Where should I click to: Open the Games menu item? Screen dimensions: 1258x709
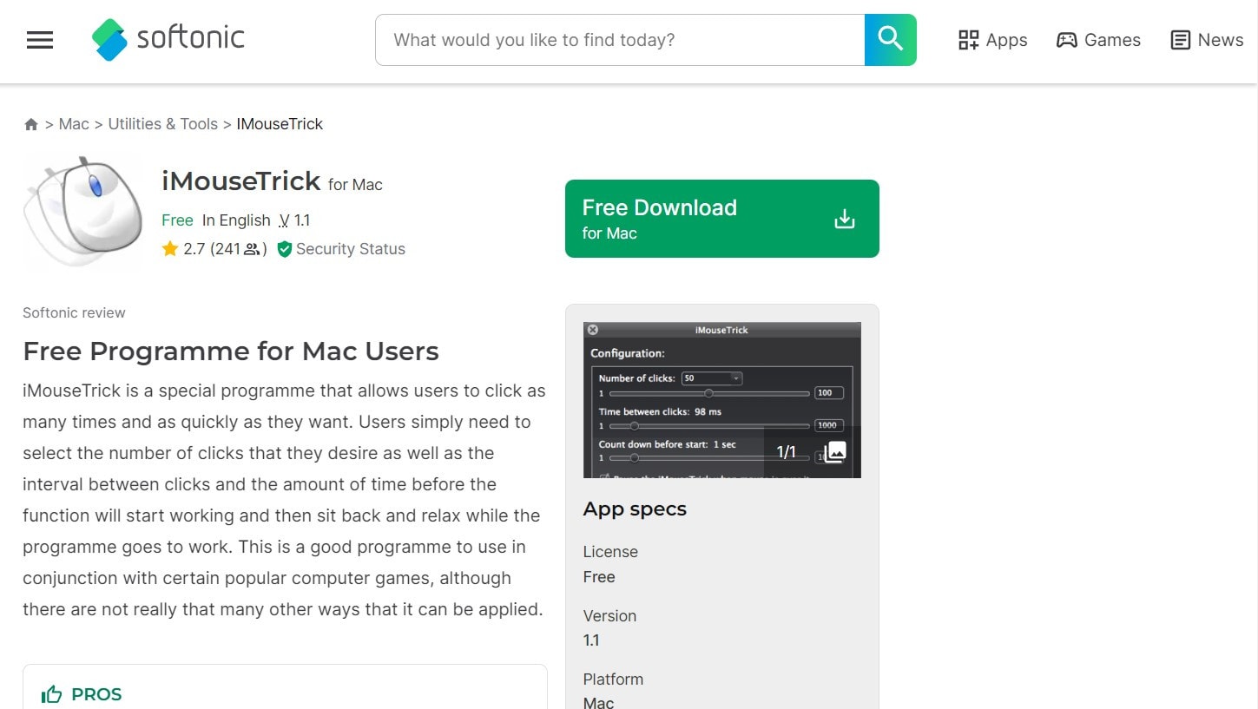point(1098,40)
